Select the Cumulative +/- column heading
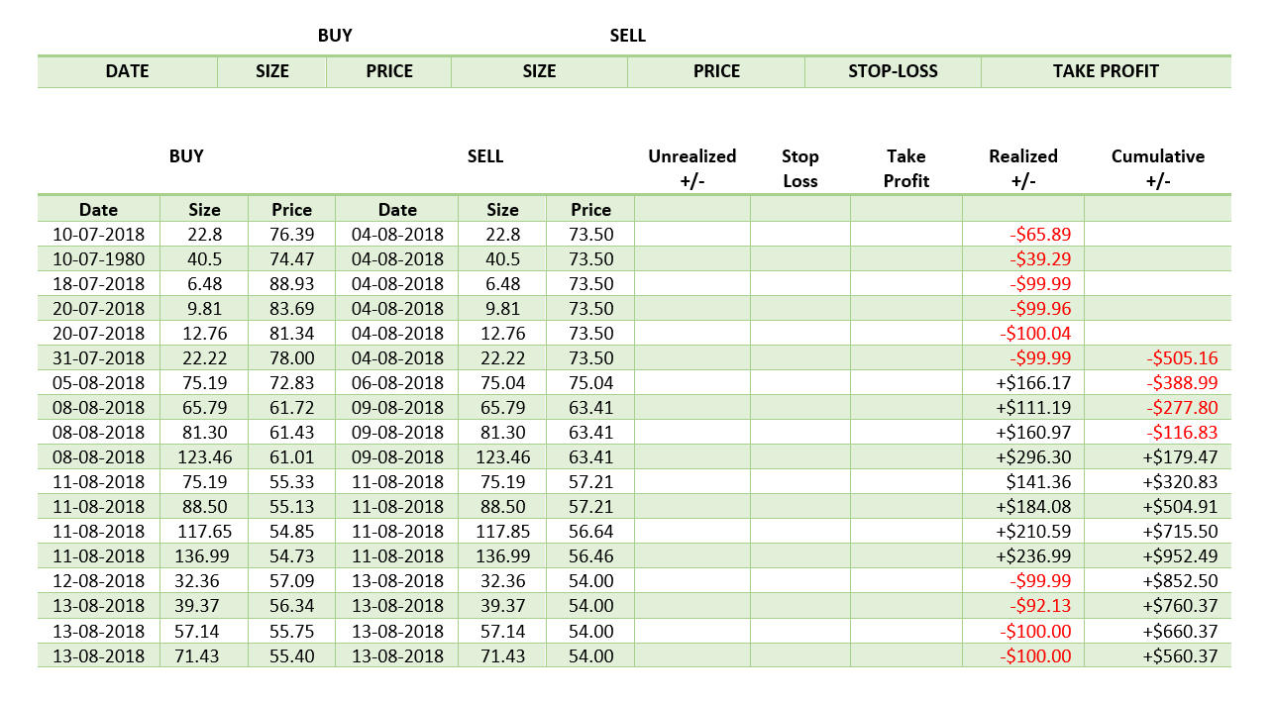This screenshot has width=1274, height=702. (1158, 168)
